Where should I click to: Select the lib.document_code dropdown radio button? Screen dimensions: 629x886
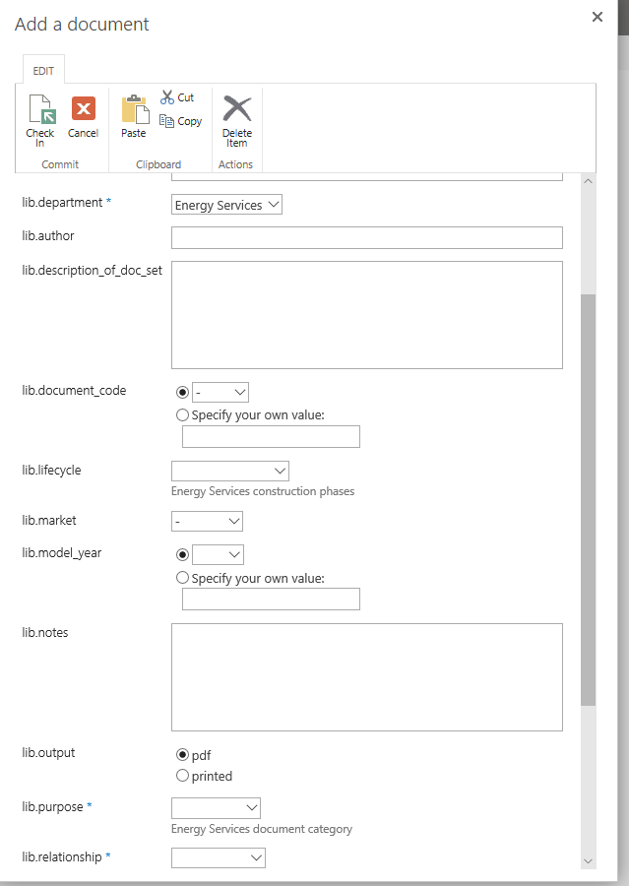click(182, 392)
